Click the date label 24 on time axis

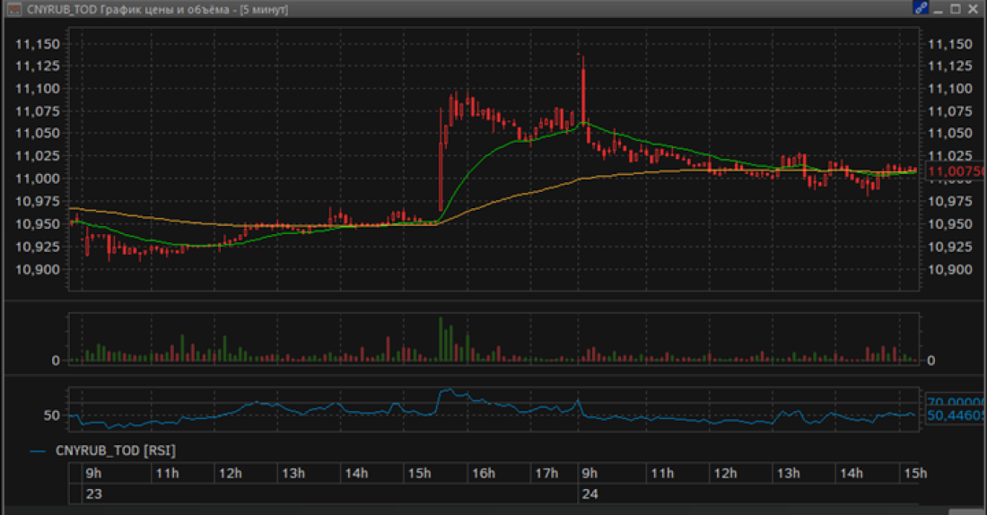pyautogui.click(x=590, y=494)
